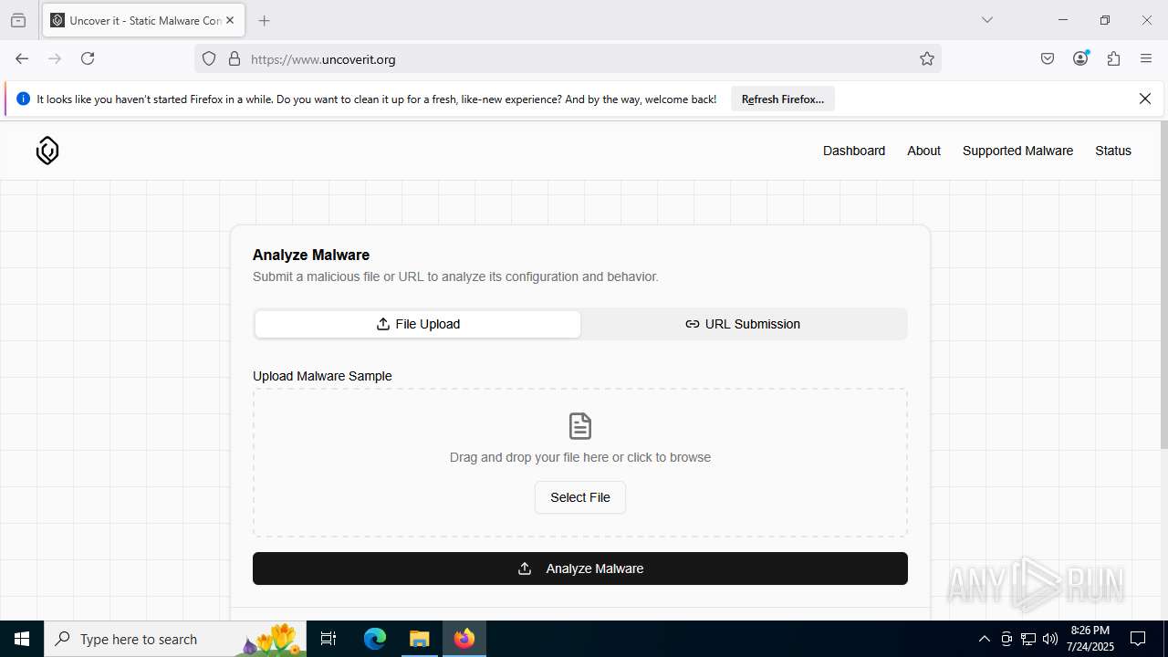Open Firefox application menu

pyautogui.click(x=1146, y=58)
